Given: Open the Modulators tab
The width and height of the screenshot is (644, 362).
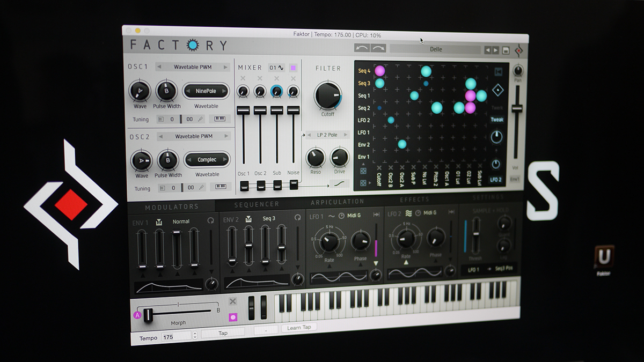Looking at the screenshot, I should 172,206.
